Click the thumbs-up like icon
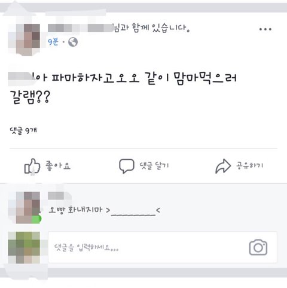 32,166
